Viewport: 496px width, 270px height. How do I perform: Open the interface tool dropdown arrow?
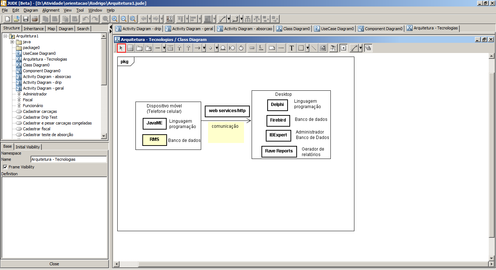(x=217, y=48)
